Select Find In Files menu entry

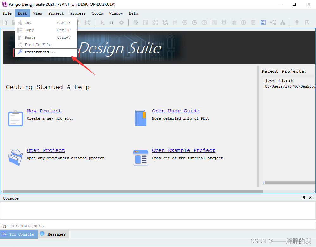[46, 45]
